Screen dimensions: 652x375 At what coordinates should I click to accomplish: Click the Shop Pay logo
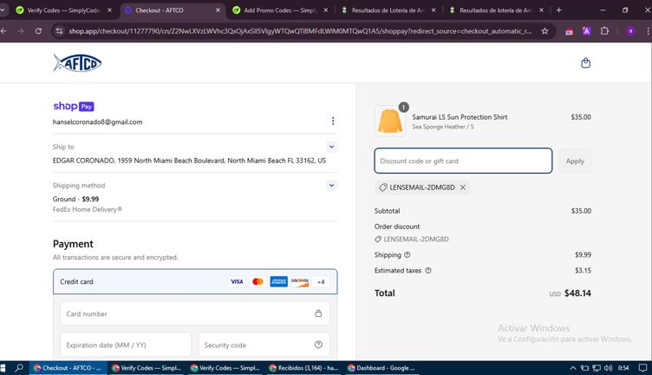(74, 106)
